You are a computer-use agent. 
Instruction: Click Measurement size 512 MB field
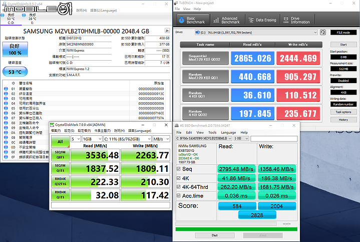pos(343,69)
